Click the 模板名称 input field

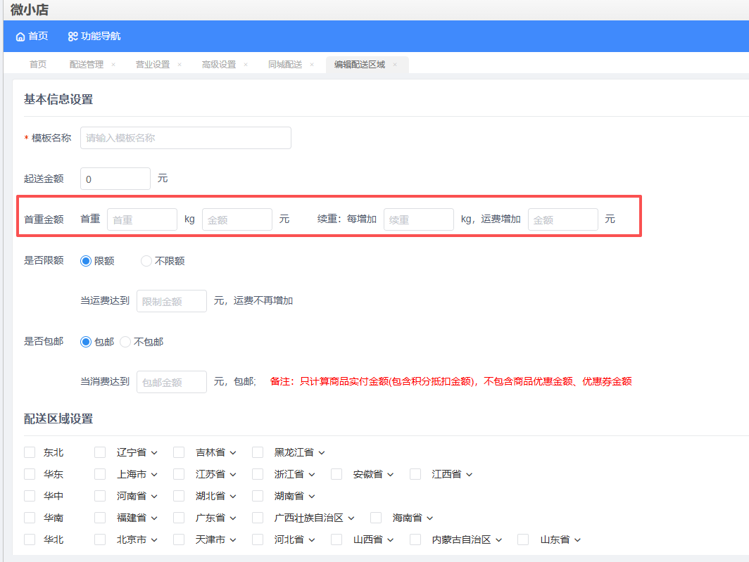(x=186, y=138)
